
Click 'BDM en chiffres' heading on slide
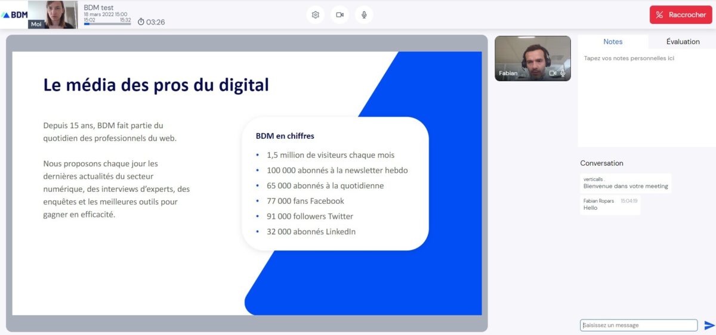(285, 136)
